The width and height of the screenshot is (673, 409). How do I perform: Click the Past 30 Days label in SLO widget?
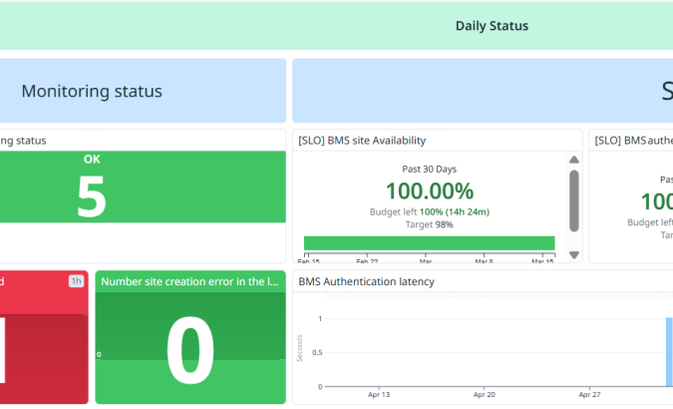point(430,170)
